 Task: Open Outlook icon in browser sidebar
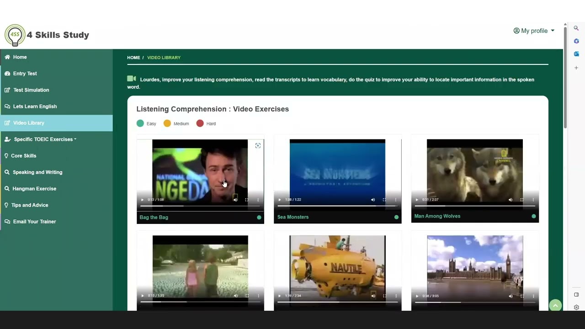coord(576,54)
